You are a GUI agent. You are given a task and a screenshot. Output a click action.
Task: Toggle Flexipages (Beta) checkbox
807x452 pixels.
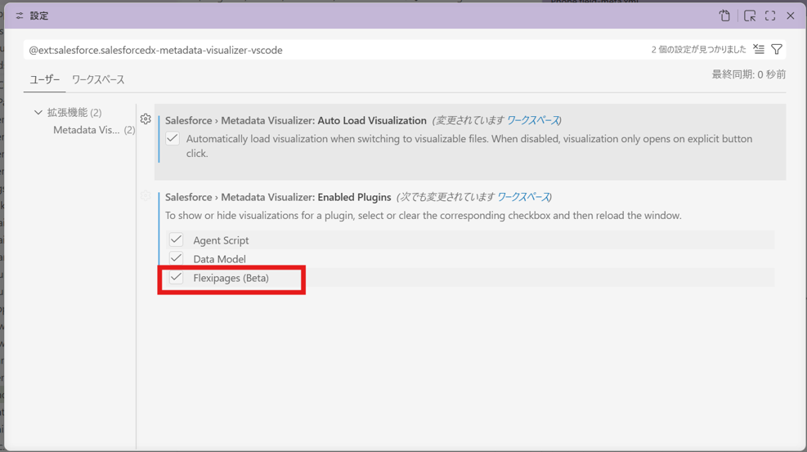[176, 277]
